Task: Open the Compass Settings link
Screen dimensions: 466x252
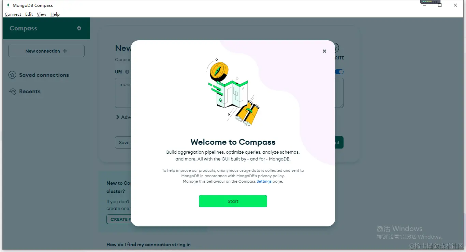Action: (264, 181)
